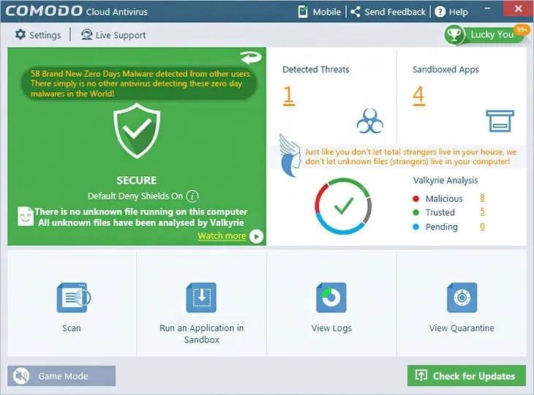Click the View Logs tile icon
Viewport: 534px width, 395px height.
(x=331, y=297)
